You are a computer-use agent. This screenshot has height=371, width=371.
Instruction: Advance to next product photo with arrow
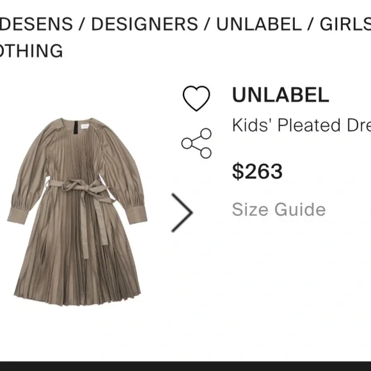click(182, 212)
